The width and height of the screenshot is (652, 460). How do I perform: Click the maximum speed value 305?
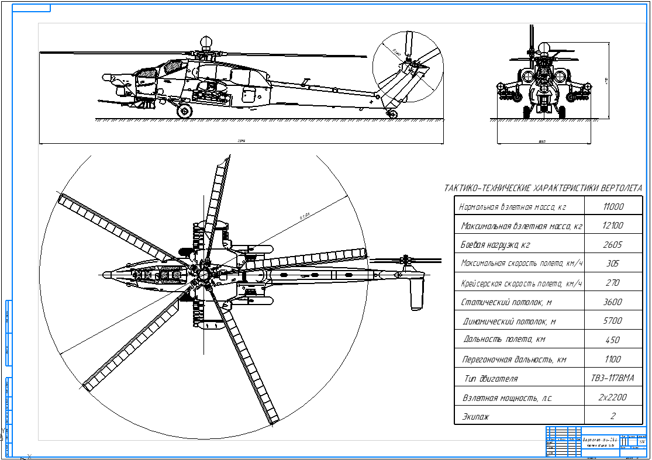[x=613, y=264]
